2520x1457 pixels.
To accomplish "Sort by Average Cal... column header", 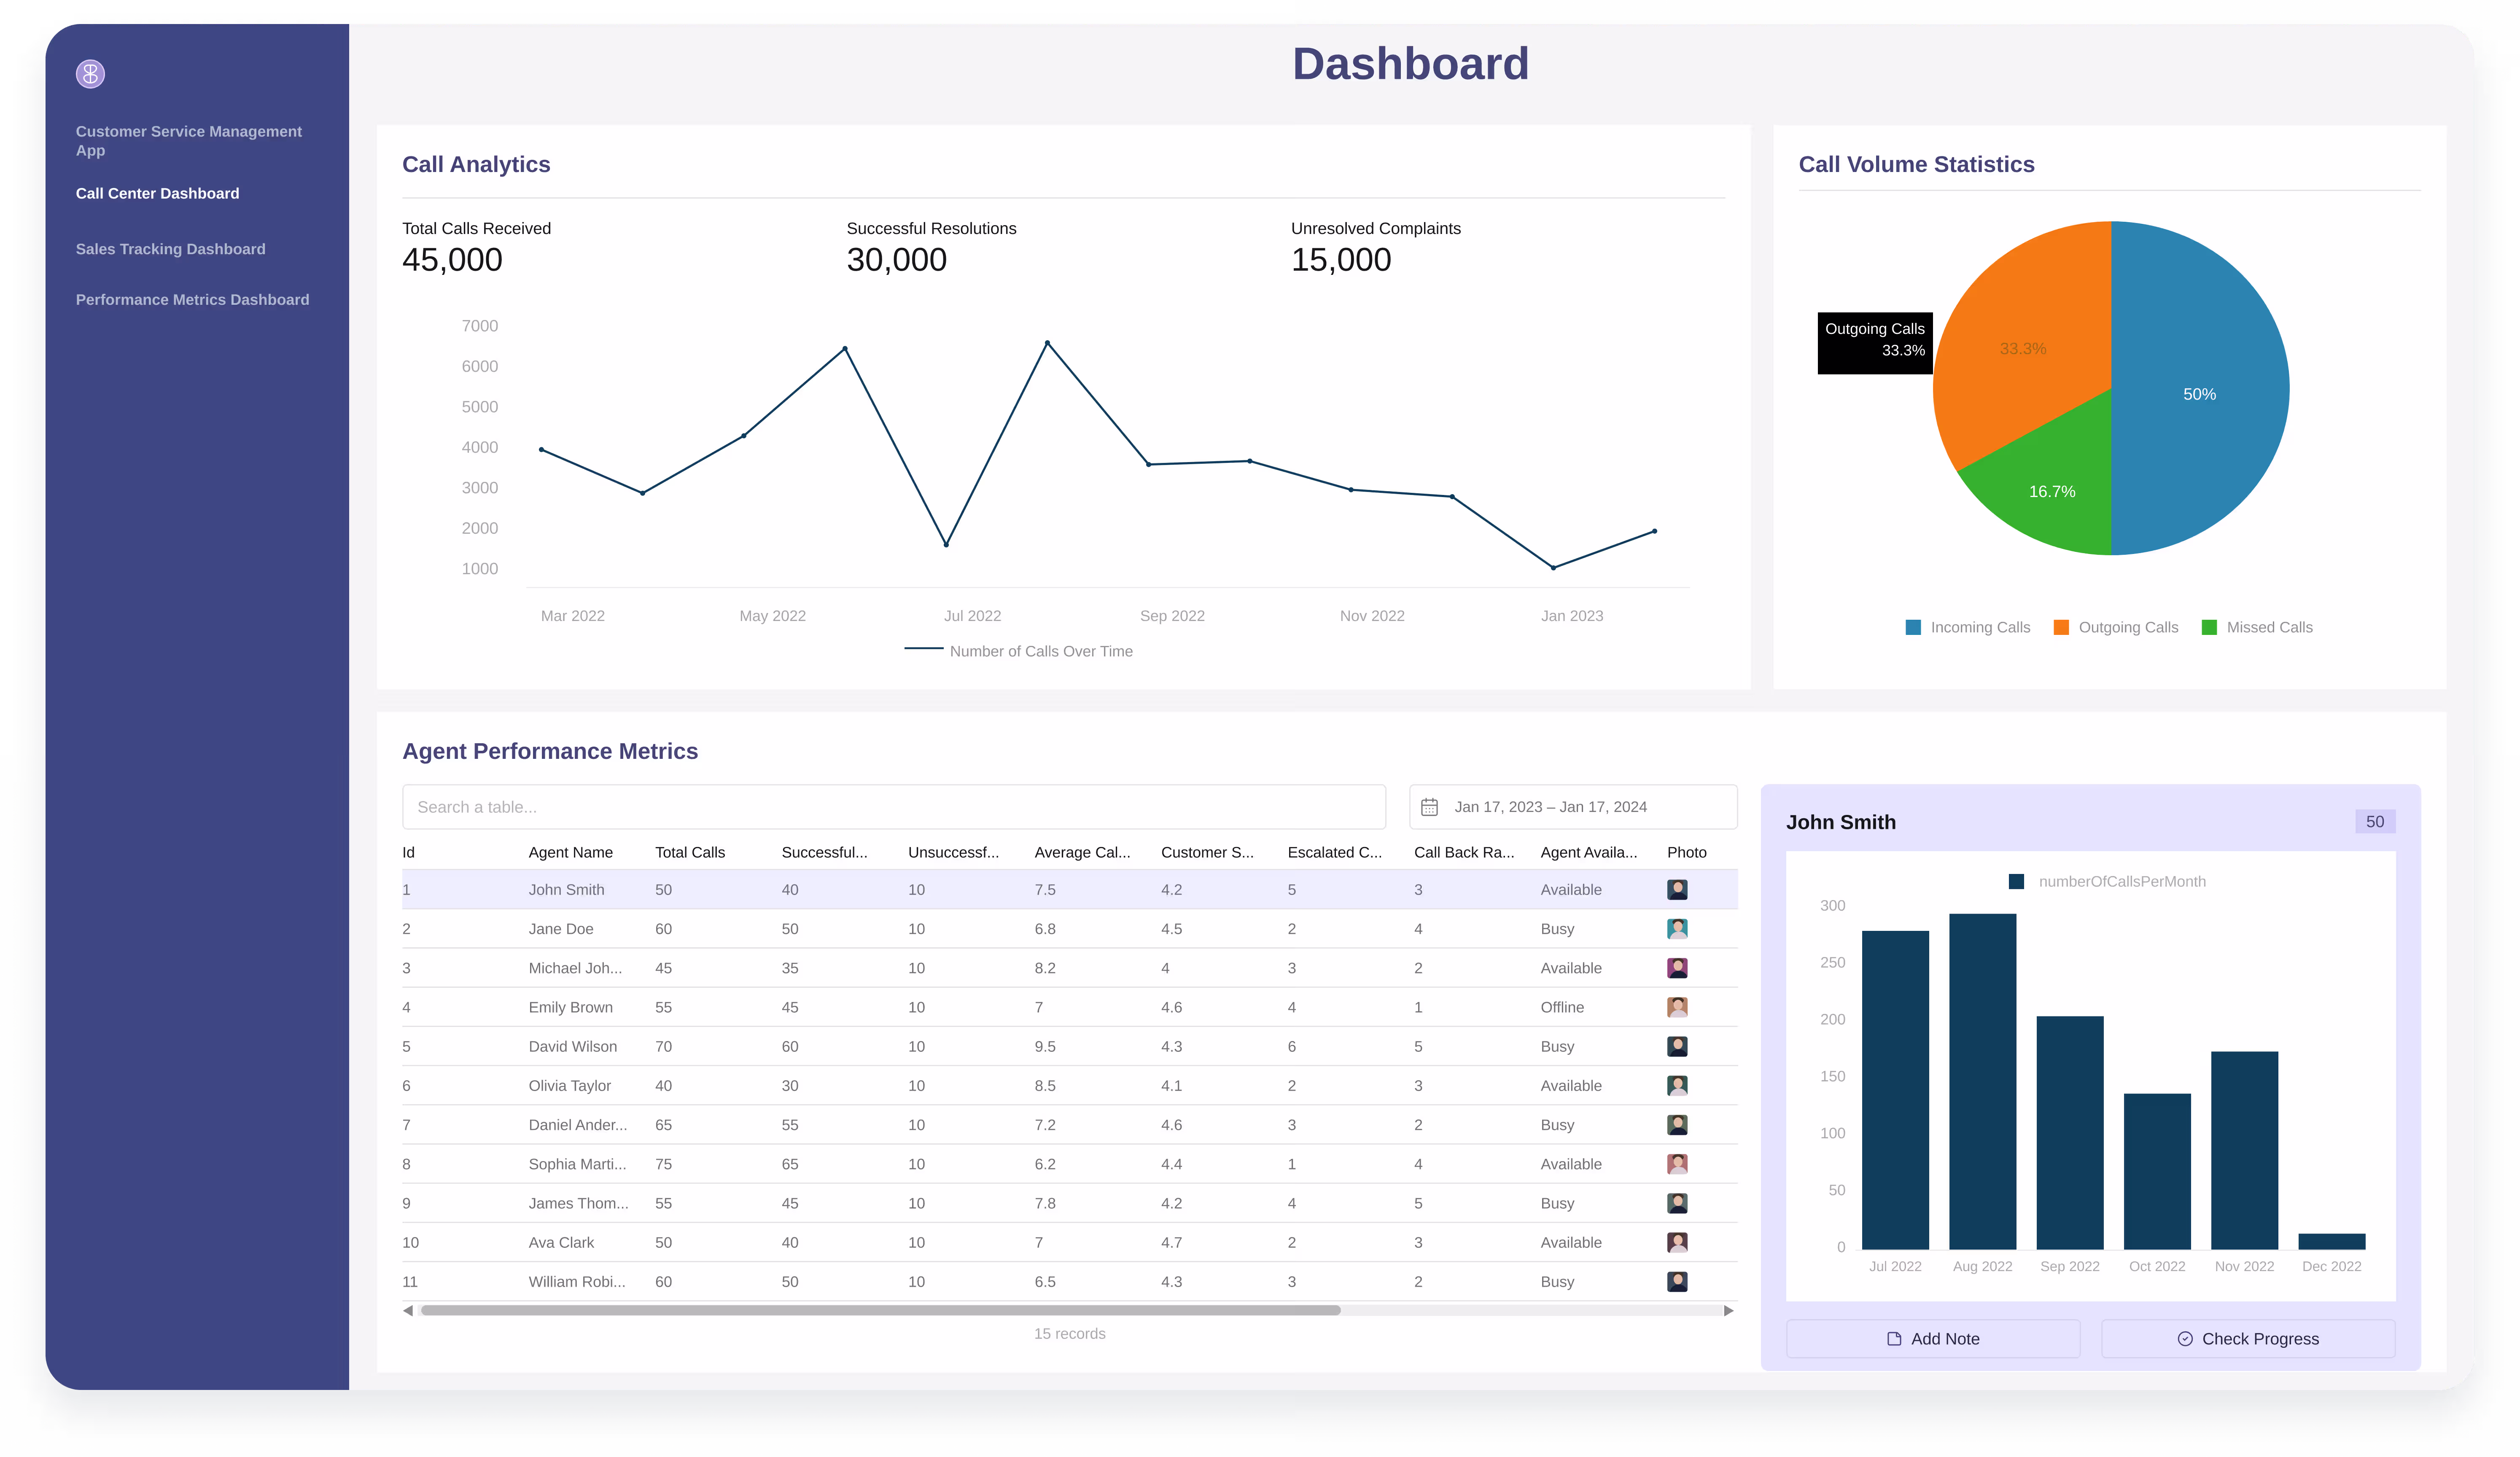I will pos(1082,852).
